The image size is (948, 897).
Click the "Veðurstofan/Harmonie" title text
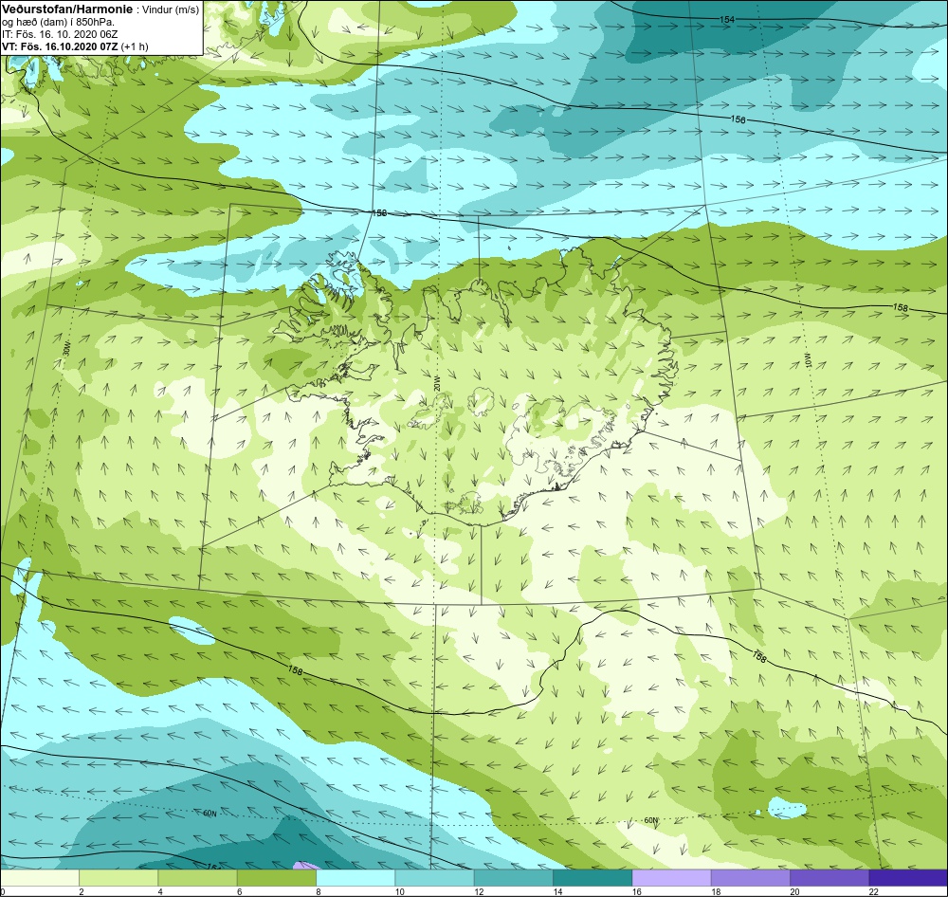(65, 9)
